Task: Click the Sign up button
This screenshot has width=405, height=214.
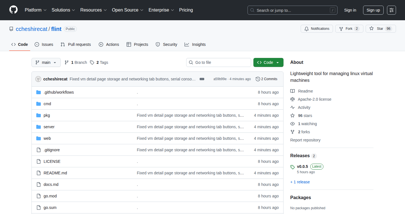Action: point(373,10)
